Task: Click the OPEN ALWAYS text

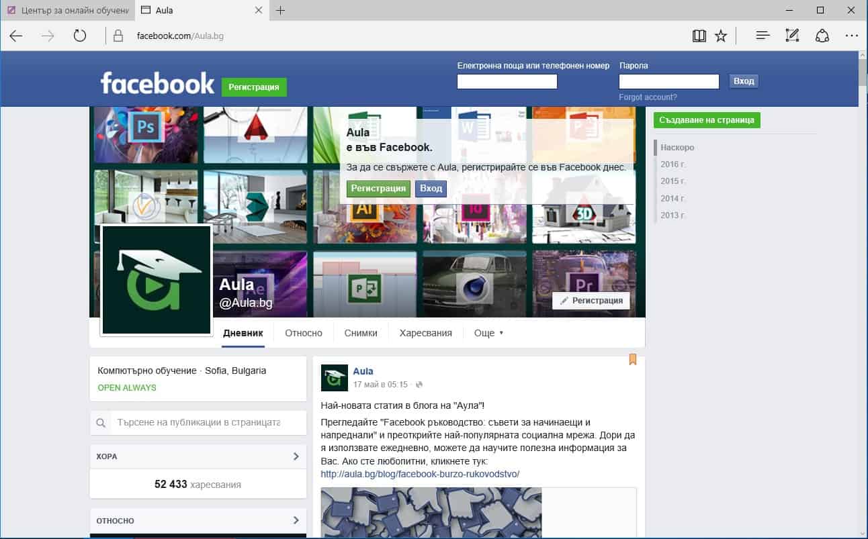Action: point(127,387)
